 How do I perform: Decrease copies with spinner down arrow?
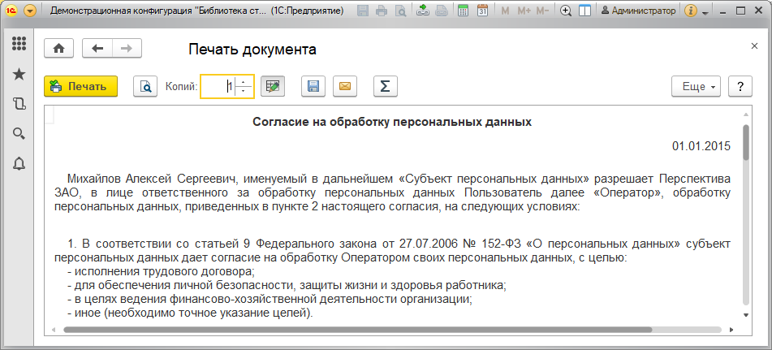tap(244, 91)
